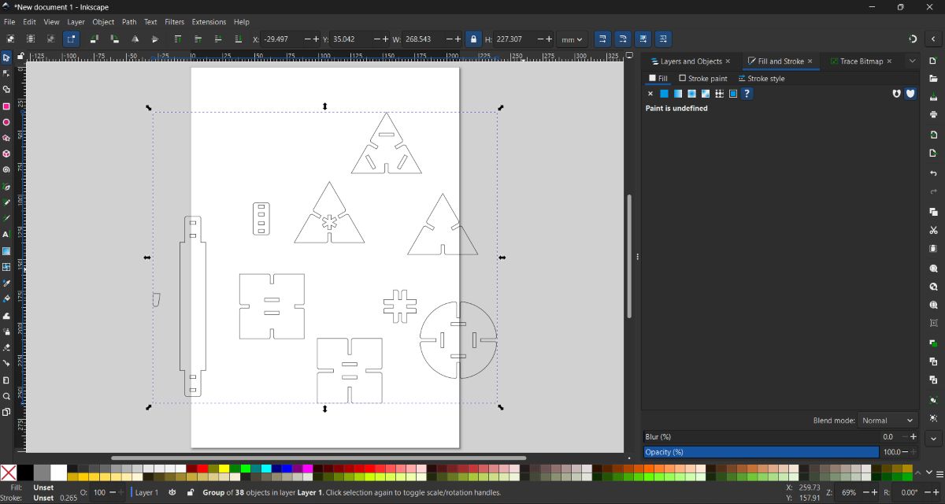Screen dimensions: 945x504
Task: Toggle the proportional scaling lock
Action: 472,39
